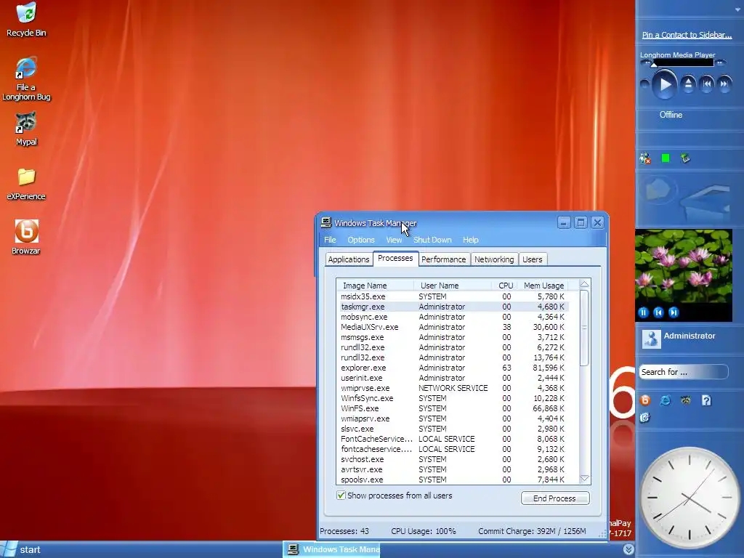
Task: Go to previous slideshow picture
Action: 658,312
